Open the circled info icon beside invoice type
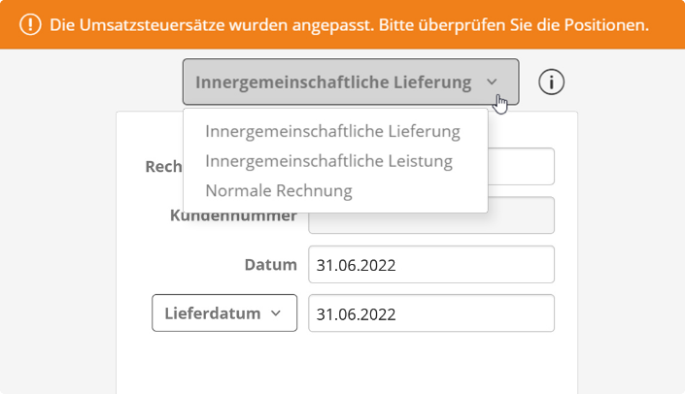This screenshot has height=394, width=685. pyautogui.click(x=551, y=82)
